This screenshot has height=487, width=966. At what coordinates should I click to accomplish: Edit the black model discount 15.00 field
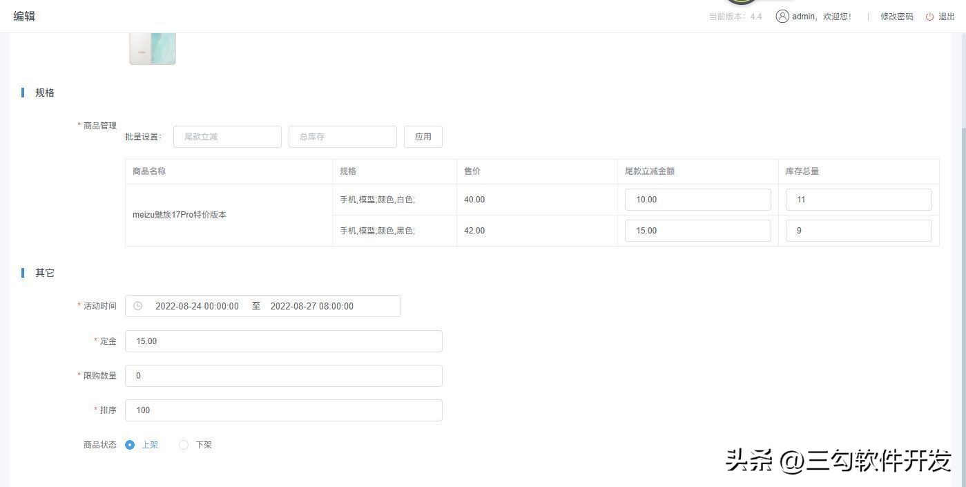(697, 231)
